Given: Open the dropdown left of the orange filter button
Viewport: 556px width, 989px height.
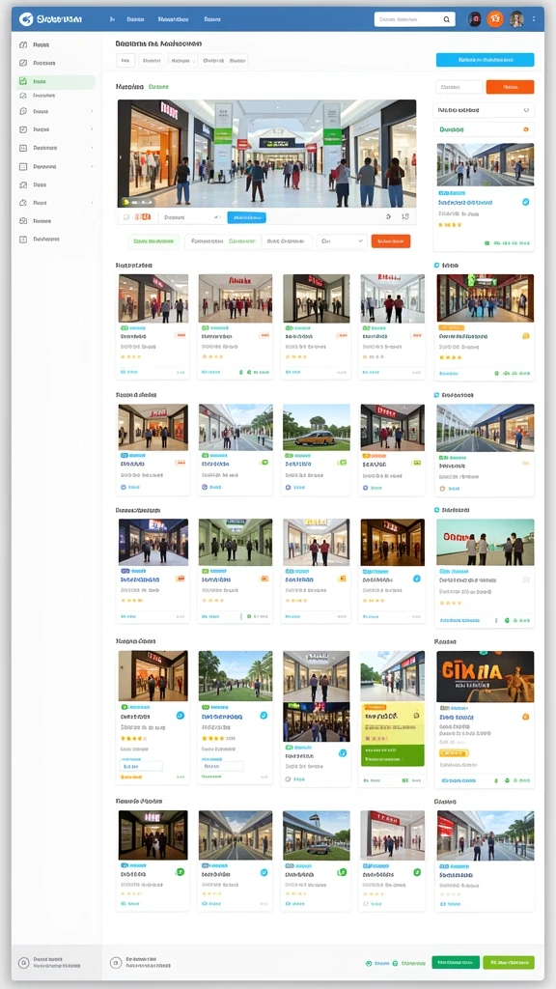Looking at the screenshot, I should [x=342, y=240].
